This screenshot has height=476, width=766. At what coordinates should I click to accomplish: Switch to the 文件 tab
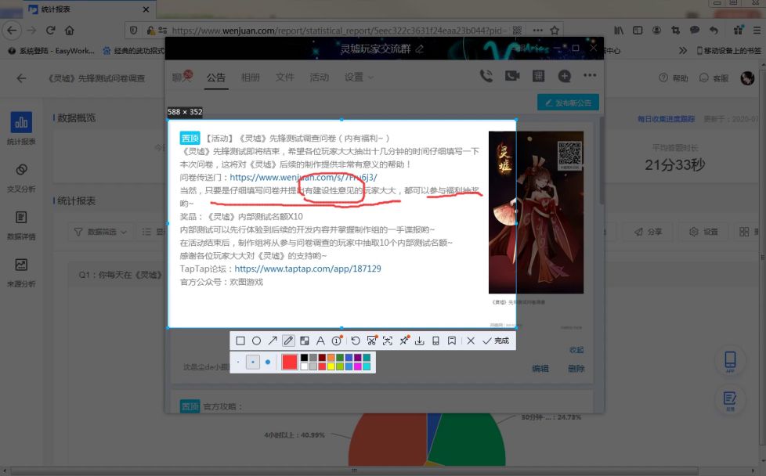285,78
